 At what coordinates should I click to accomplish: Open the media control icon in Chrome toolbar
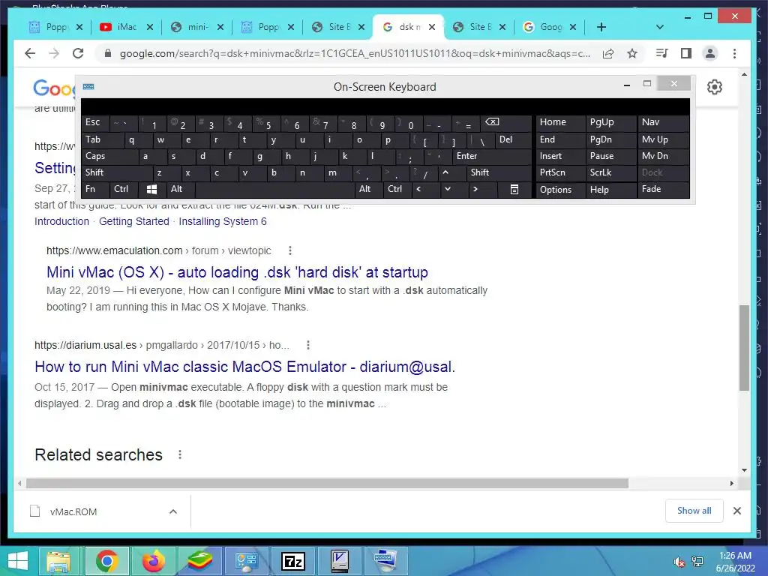click(661, 53)
